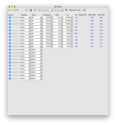Toggle filter 20 checkbox
Image resolution: width=116 pixels, height=125 pixels.
pyautogui.click(x=10, y=78)
